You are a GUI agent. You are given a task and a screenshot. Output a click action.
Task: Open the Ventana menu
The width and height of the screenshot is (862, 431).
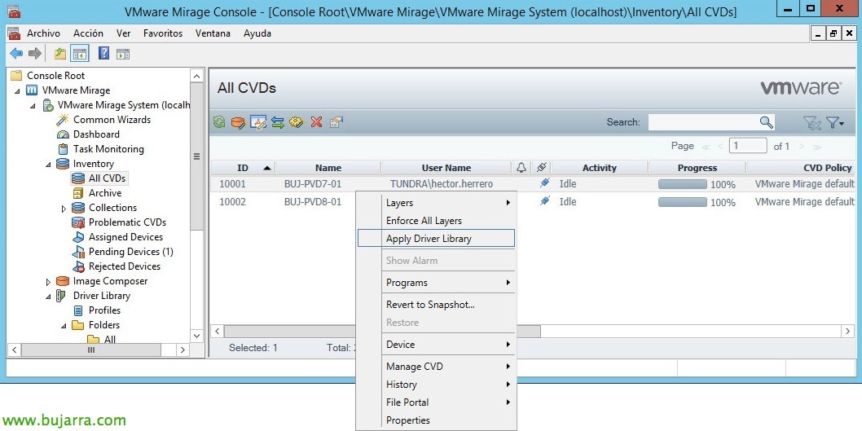point(213,33)
